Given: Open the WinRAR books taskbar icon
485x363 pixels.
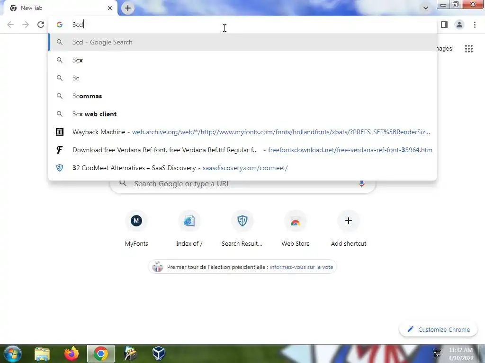Looking at the screenshot, I should point(130,354).
